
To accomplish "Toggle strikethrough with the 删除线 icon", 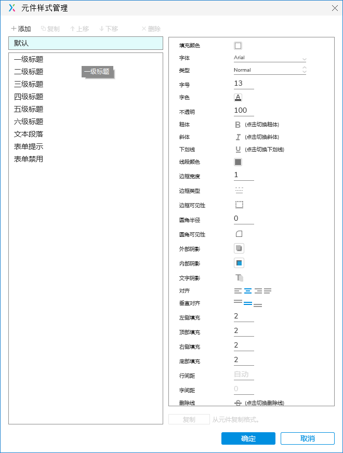I will coord(238,403).
